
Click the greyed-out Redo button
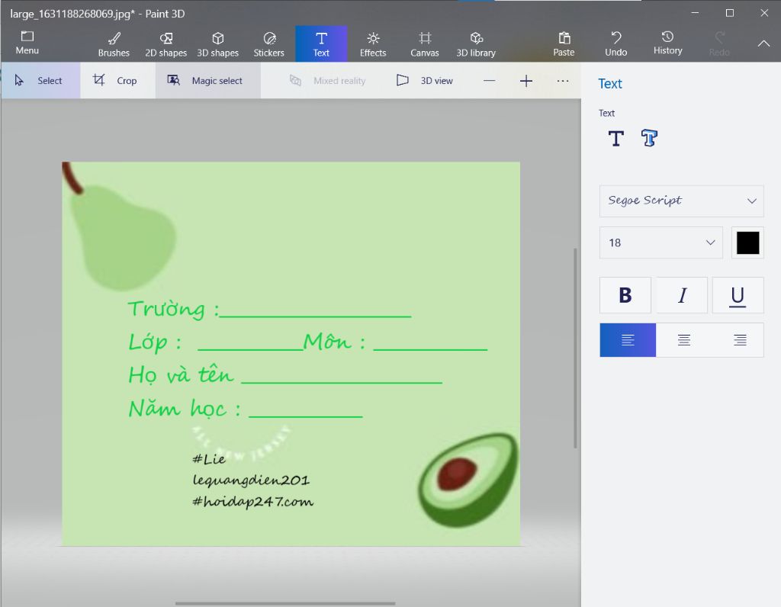[x=719, y=44]
